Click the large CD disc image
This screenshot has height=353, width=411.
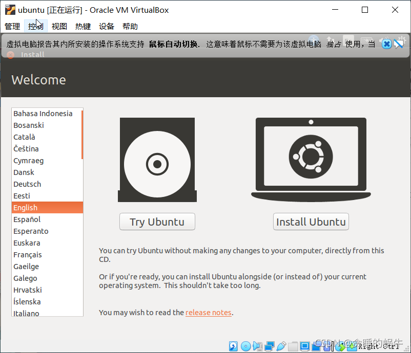pos(157,160)
